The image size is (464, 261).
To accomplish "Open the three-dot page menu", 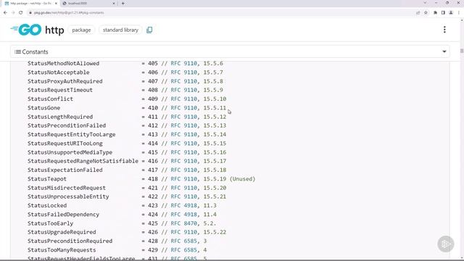I will [x=444, y=30].
